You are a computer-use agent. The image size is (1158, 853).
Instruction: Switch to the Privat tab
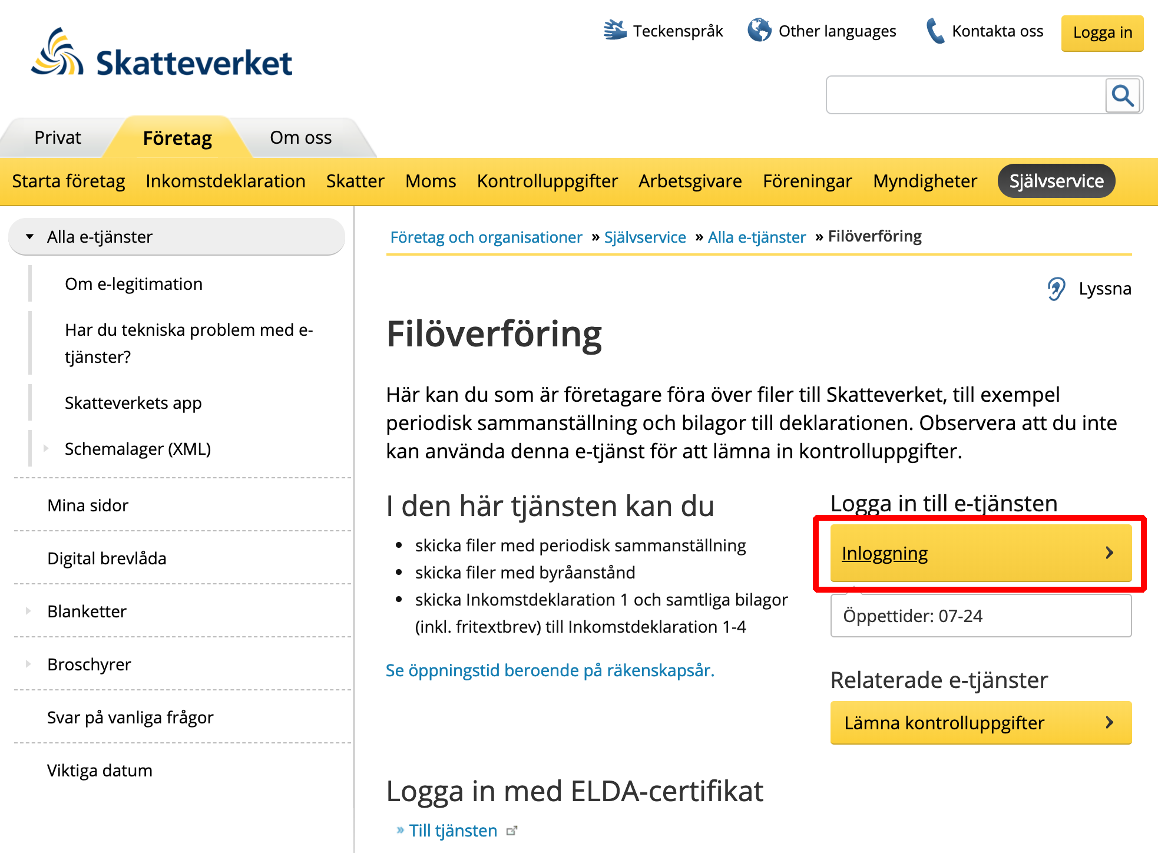pos(58,138)
